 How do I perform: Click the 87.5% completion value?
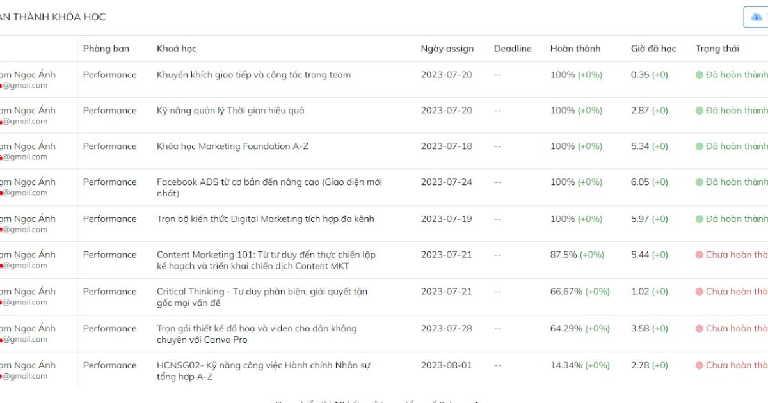click(563, 255)
